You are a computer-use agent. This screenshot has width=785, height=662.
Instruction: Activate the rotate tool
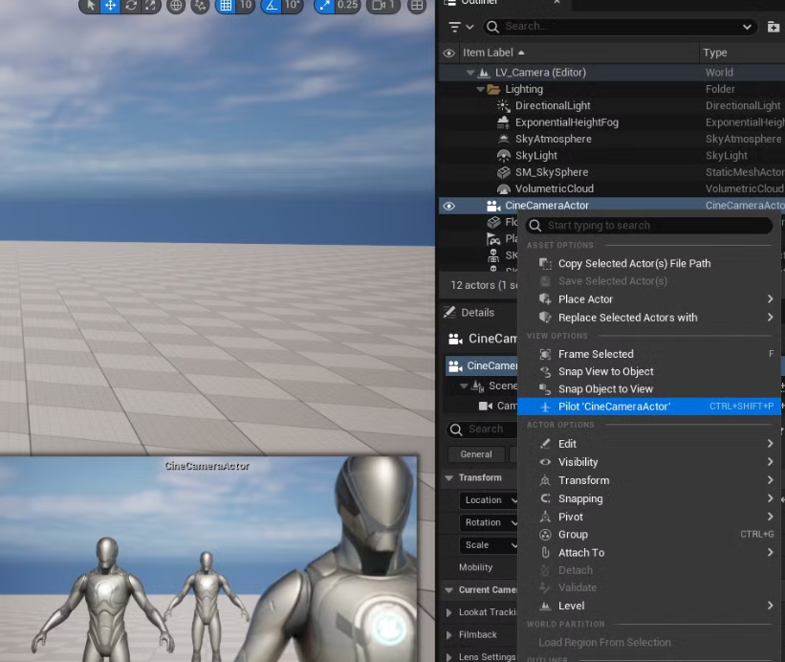point(131,5)
